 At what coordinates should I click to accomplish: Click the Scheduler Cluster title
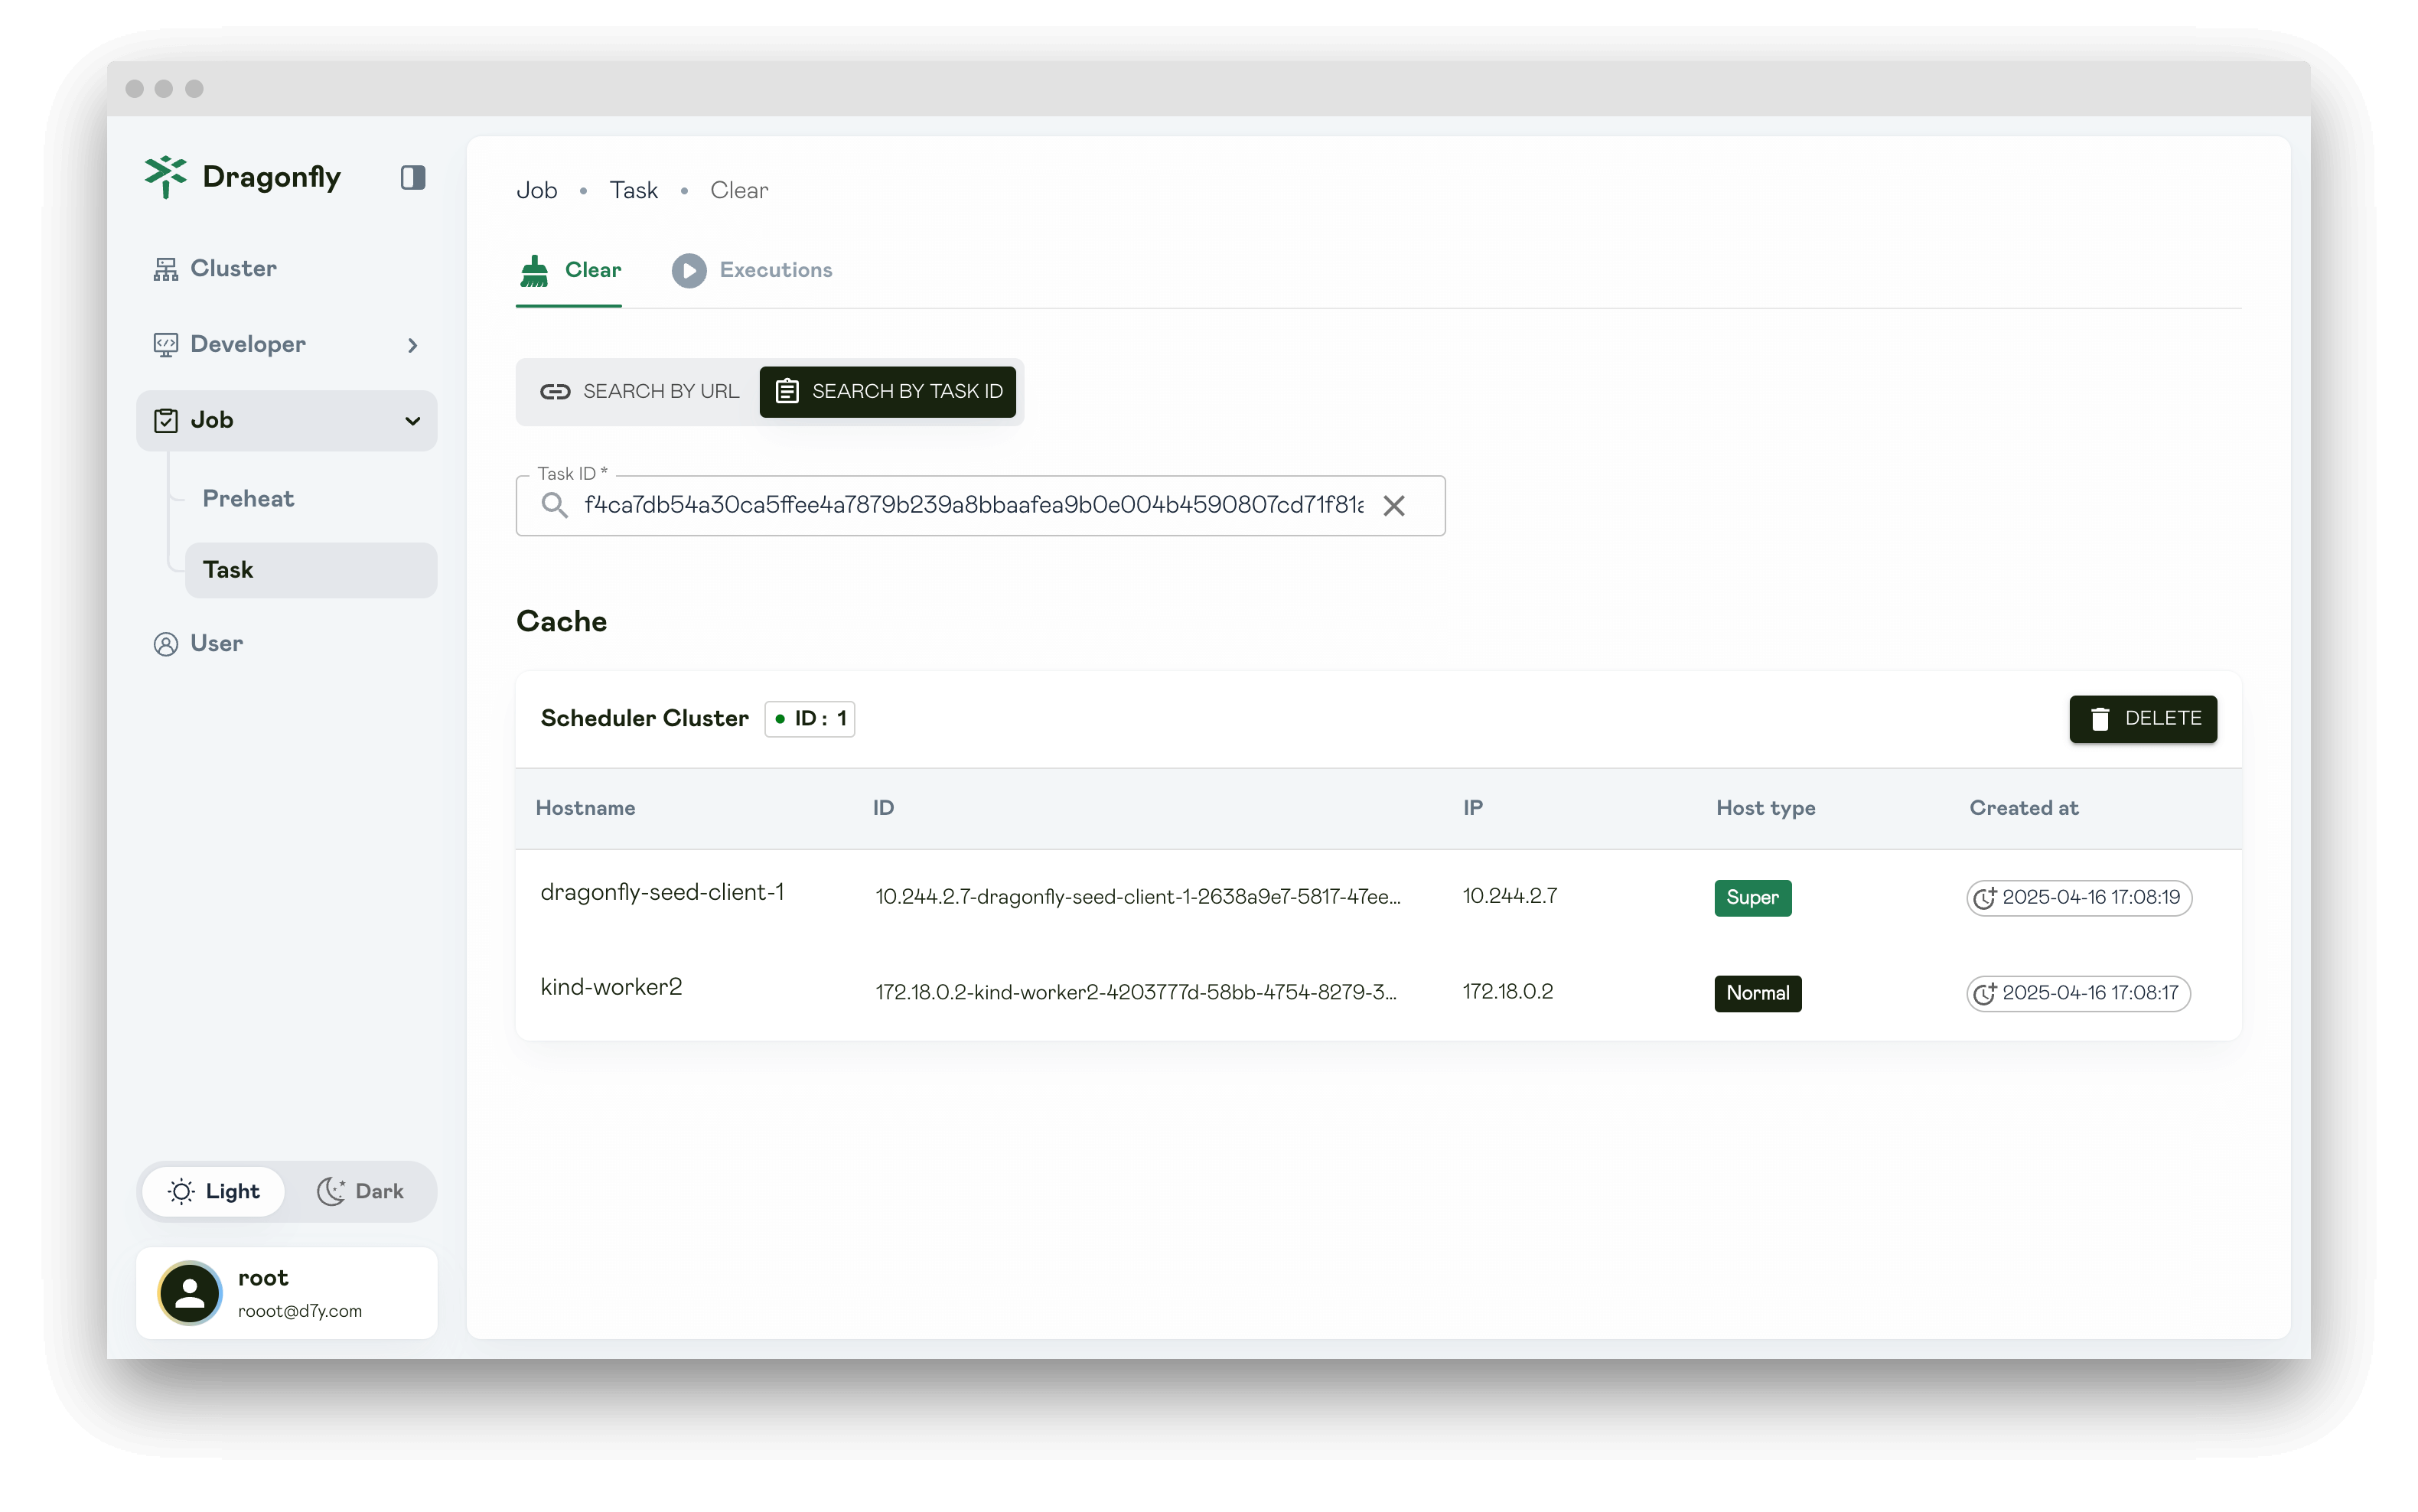click(x=645, y=718)
